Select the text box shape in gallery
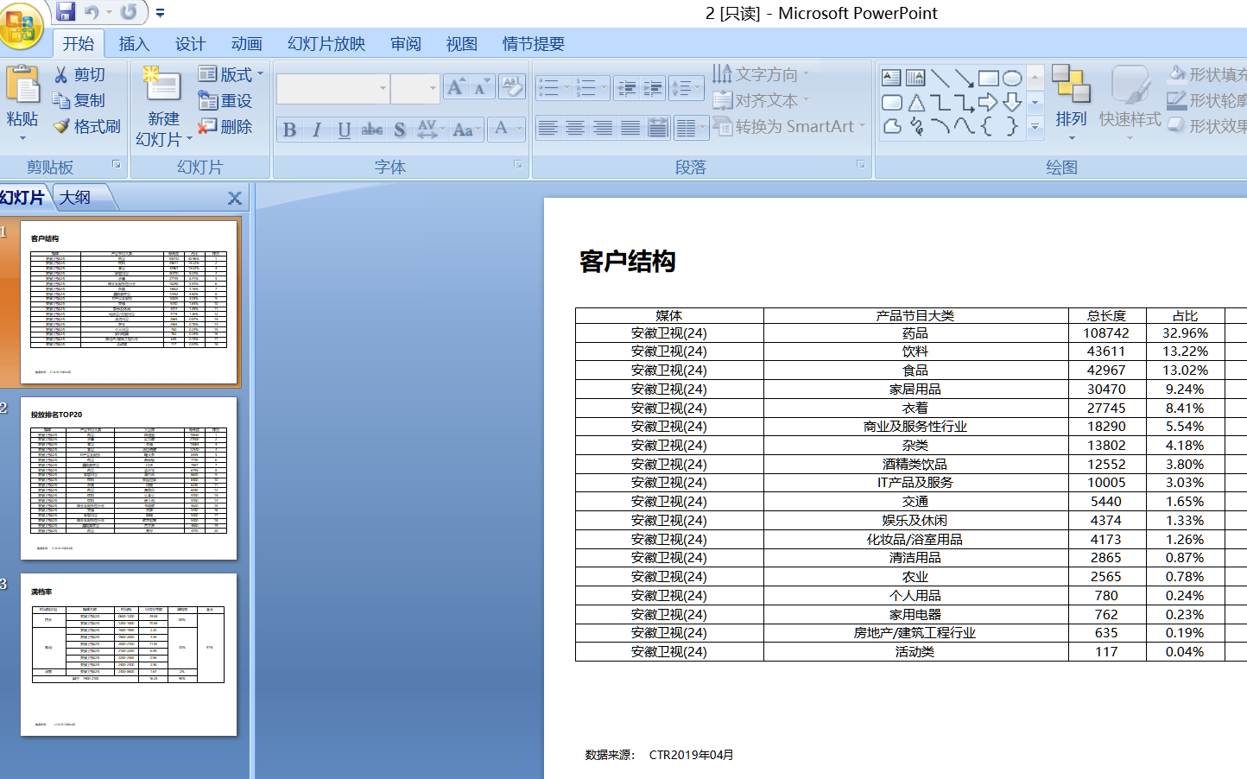1247x779 pixels. pos(891,78)
